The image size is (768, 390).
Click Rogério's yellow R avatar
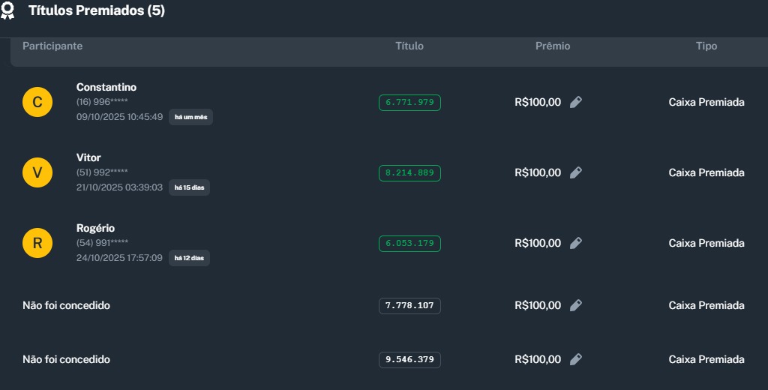click(x=37, y=243)
